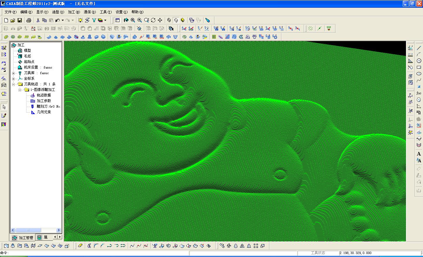Image resolution: width=423 pixels, height=257 pixels.
Task: Select the rectangle tool in right toolbar
Action: [419, 67]
